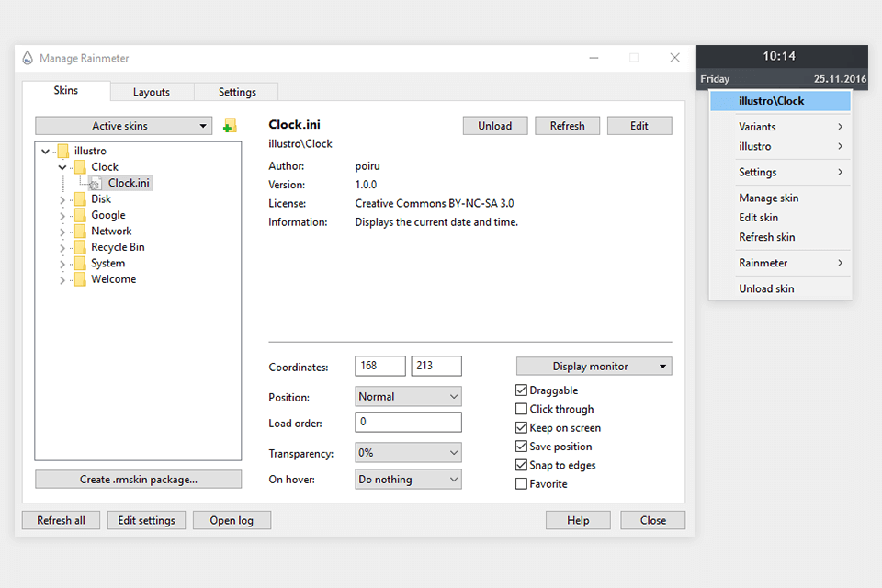Mark the skin as Favorite
This screenshot has height=588, width=882.
522,484
